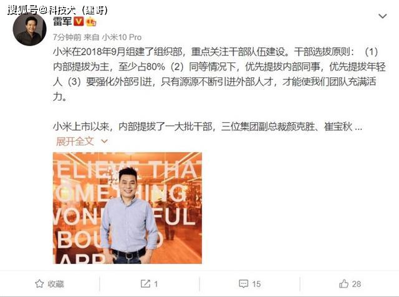Click Lei Jun's profile avatar
This screenshot has height=297, width=399.
(29, 29)
